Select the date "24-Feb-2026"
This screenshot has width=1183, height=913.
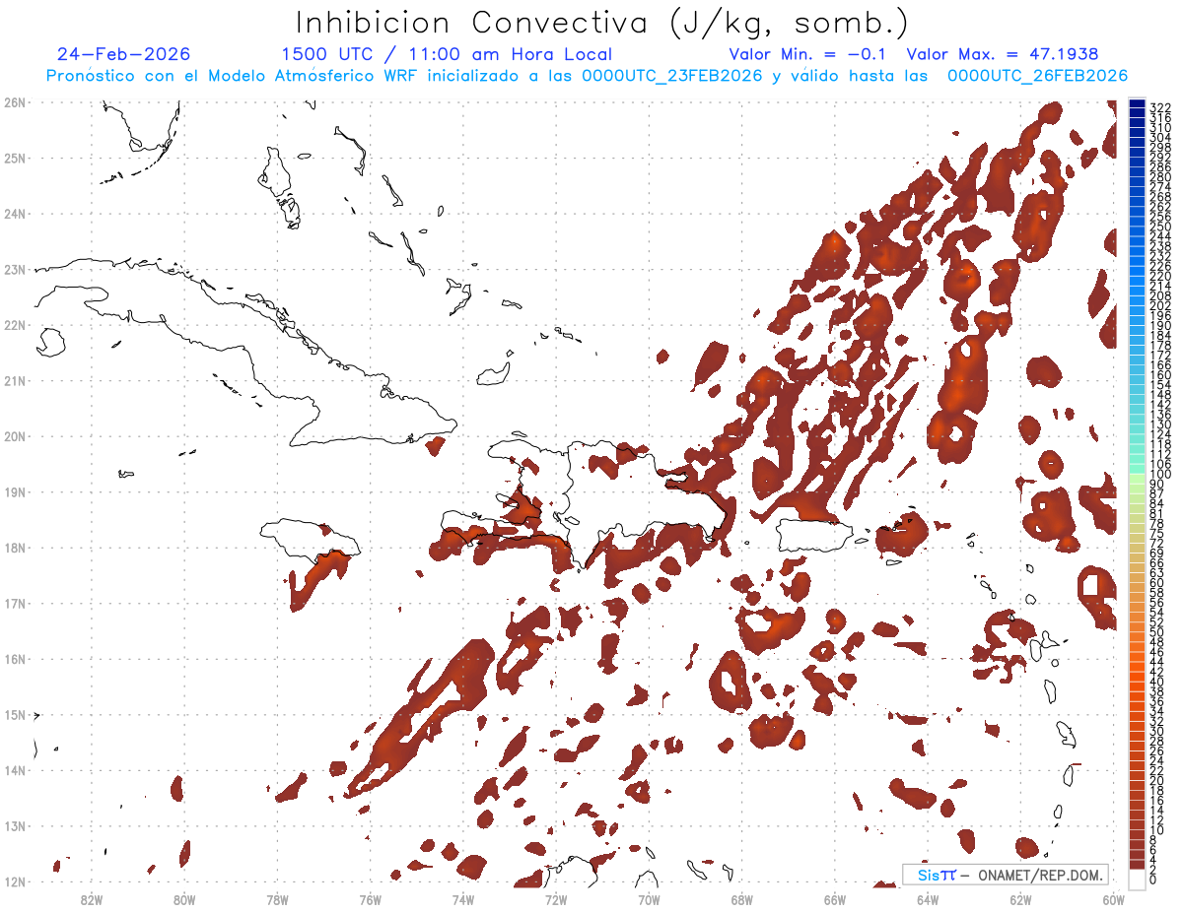[123, 54]
